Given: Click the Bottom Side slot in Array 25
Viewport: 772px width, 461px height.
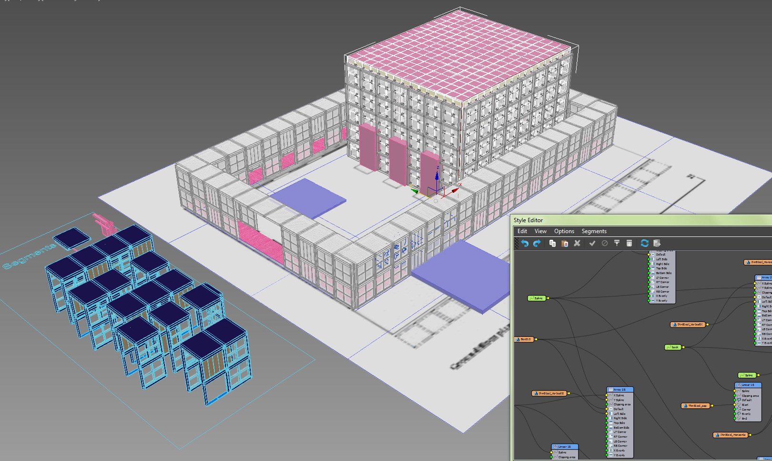Looking at the screenshot, I should [620, 428].
